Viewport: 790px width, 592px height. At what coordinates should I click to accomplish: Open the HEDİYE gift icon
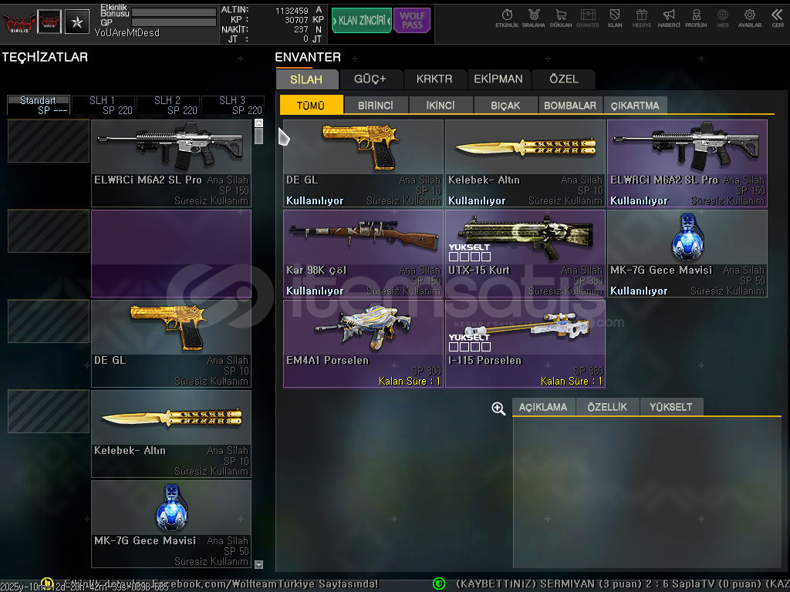642,18
